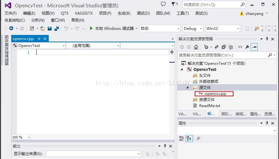The width and height of the screenshot is (279, 159).
Task: Click the Undo arrow icon
Action: [x=66, y=28]
